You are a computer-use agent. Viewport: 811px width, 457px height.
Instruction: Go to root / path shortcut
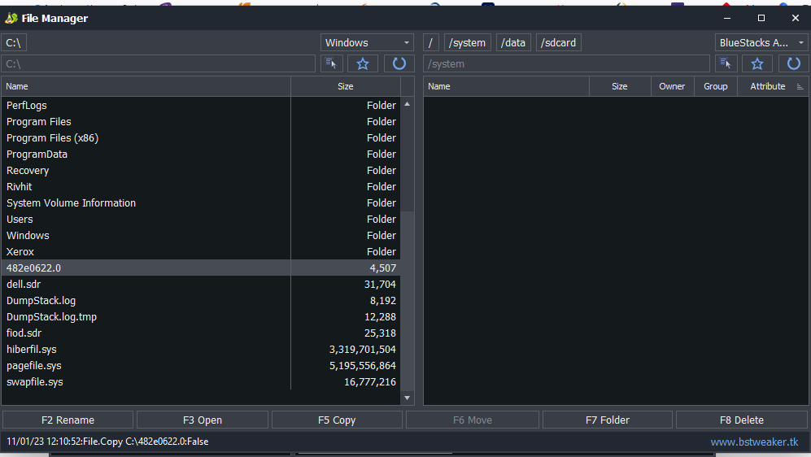pyautogui.click(x=431, y=42)
